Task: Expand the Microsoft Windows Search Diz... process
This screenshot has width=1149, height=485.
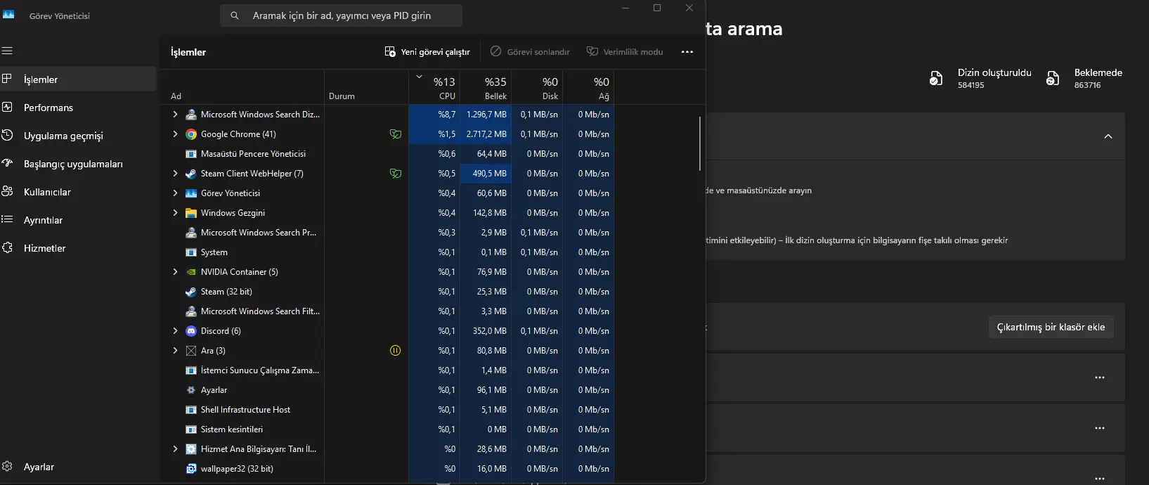Action: coord(175,115)
